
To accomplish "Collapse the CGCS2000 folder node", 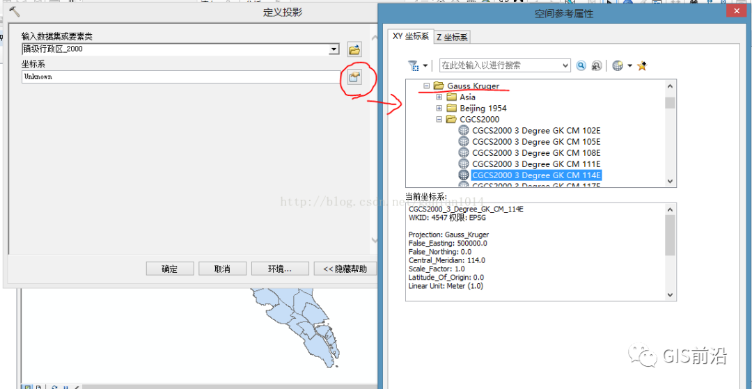I will 439,119.
